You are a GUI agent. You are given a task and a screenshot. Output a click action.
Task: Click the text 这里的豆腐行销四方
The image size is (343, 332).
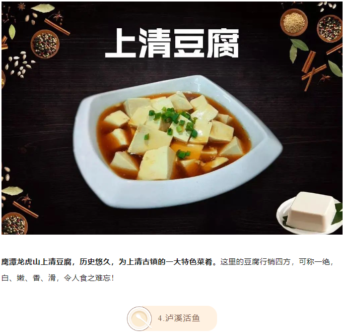point(255,262)
